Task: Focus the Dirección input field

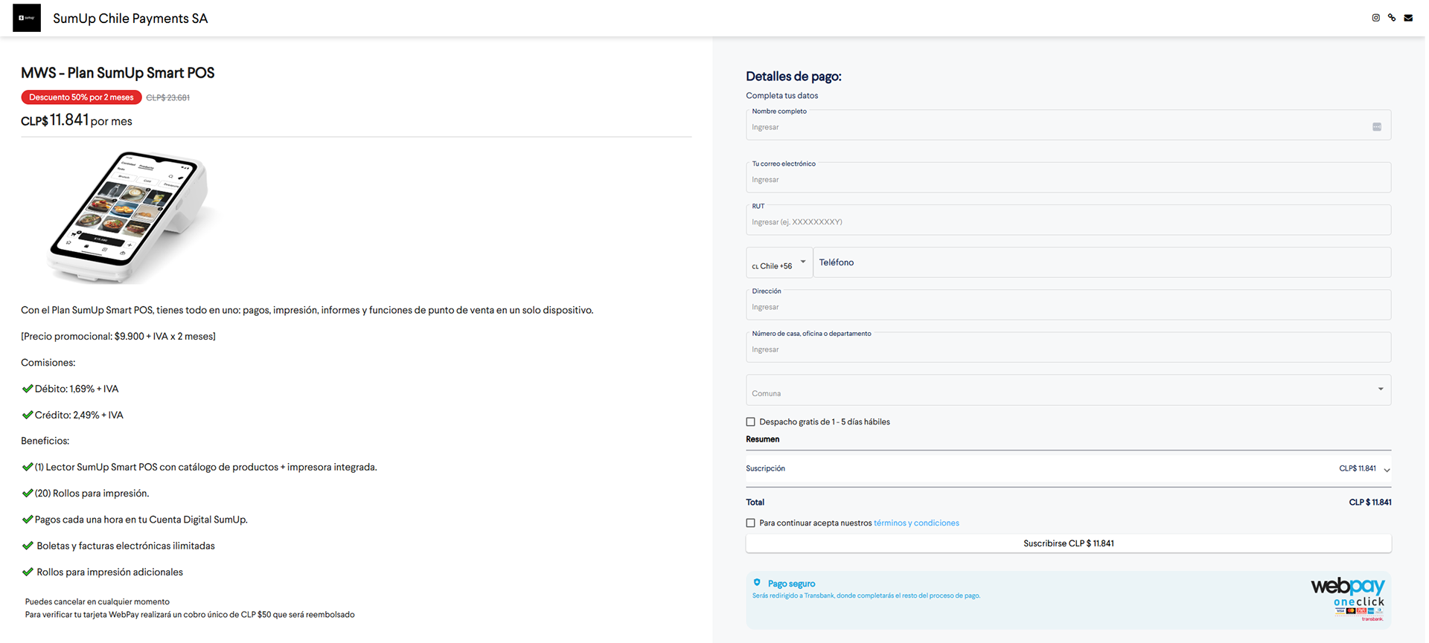Action: point(1068,305)
